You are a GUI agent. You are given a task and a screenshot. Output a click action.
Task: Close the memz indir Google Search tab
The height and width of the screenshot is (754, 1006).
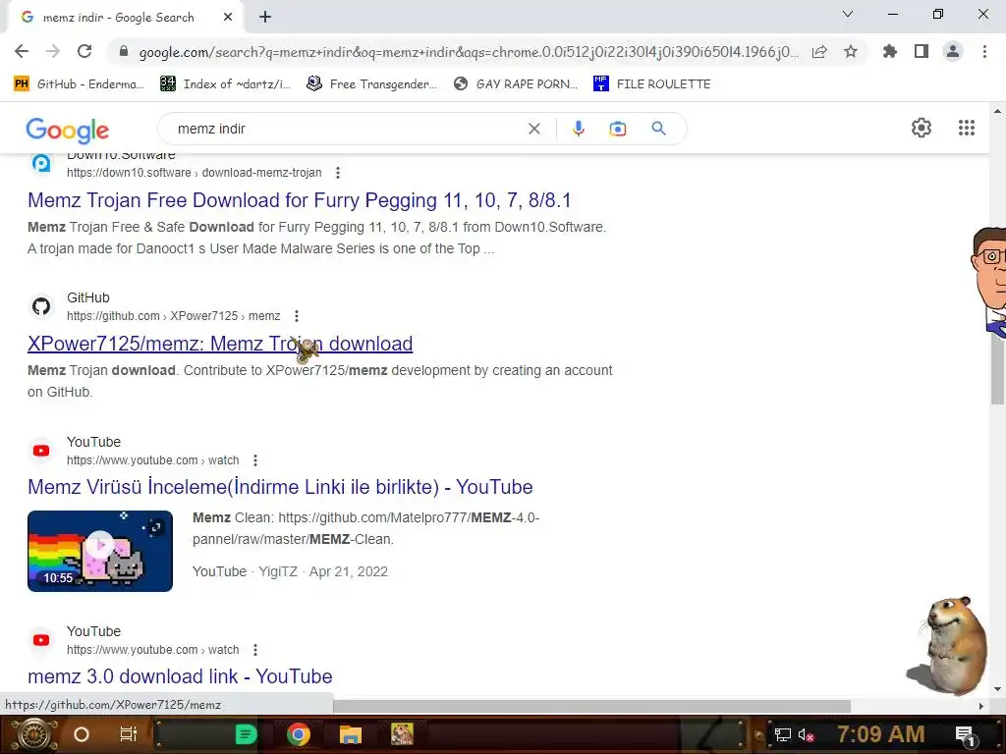(x=228, y=18)
